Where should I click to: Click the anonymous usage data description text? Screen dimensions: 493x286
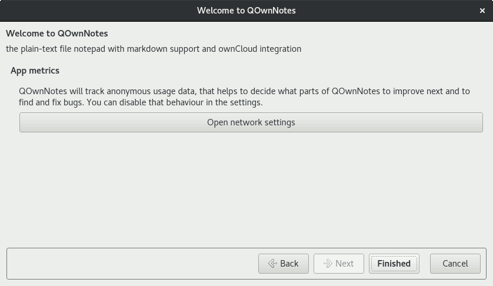tap(244, 97)
